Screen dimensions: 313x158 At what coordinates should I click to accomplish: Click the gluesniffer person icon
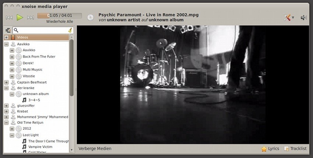coord(13,105)
